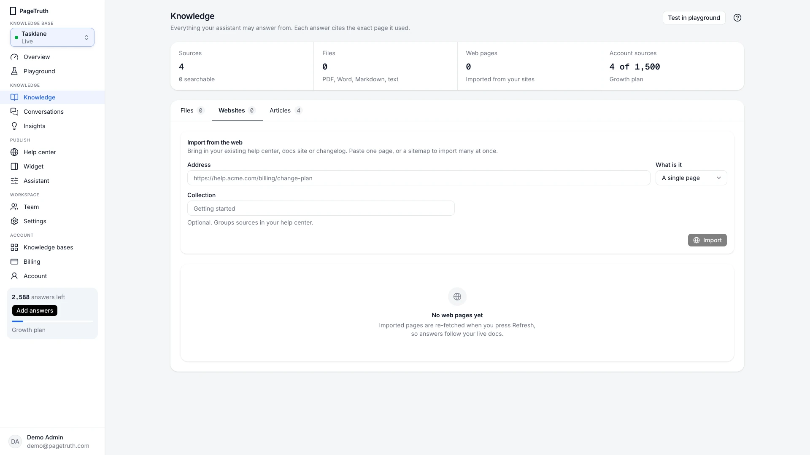810x455 pixels.
Task: Open the Overview gauge icon
Action: pos(14,57)
